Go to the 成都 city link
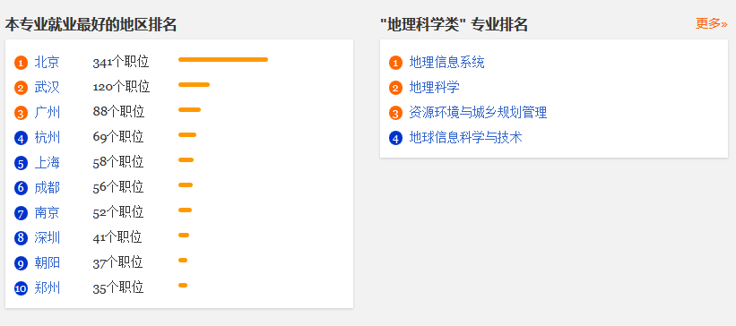Viewport: 736px width, 326px height. click(47, 187)
